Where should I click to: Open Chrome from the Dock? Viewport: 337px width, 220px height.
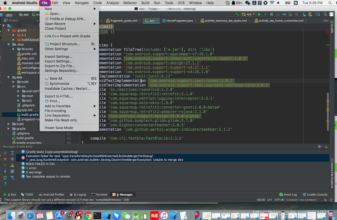click(x=88, y=215)
